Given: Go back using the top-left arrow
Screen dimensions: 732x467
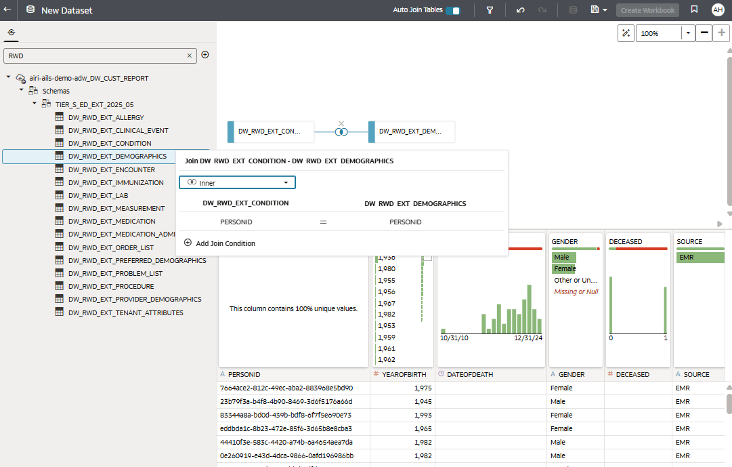Looking at the screenshot, I should click(x=7, y=9).
